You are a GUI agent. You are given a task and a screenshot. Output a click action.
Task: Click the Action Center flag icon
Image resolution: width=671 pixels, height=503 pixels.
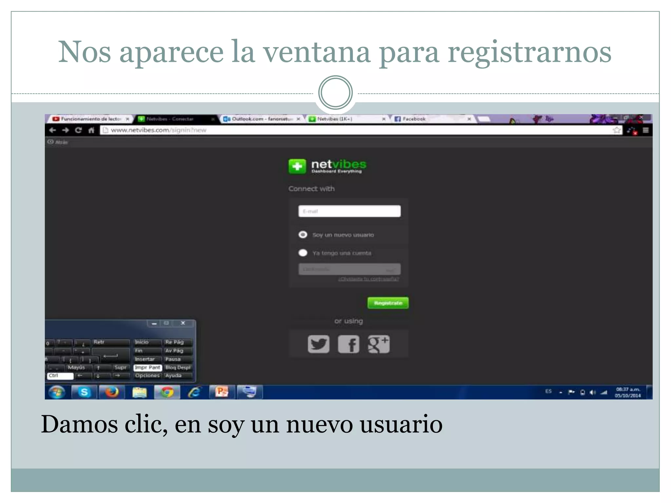tap(571, 392)
